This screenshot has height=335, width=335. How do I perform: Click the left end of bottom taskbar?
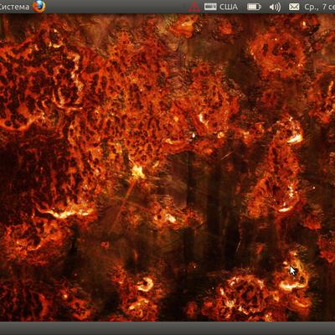coord(8,328)
